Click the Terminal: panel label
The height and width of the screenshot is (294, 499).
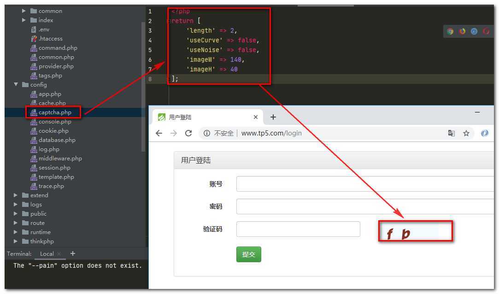pos(19,254)
